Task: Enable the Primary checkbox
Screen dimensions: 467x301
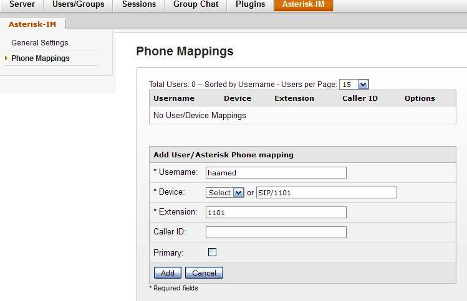Action: (x=213, y=252)
